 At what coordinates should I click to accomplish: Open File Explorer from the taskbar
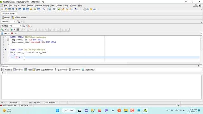(x=126, y=111)
